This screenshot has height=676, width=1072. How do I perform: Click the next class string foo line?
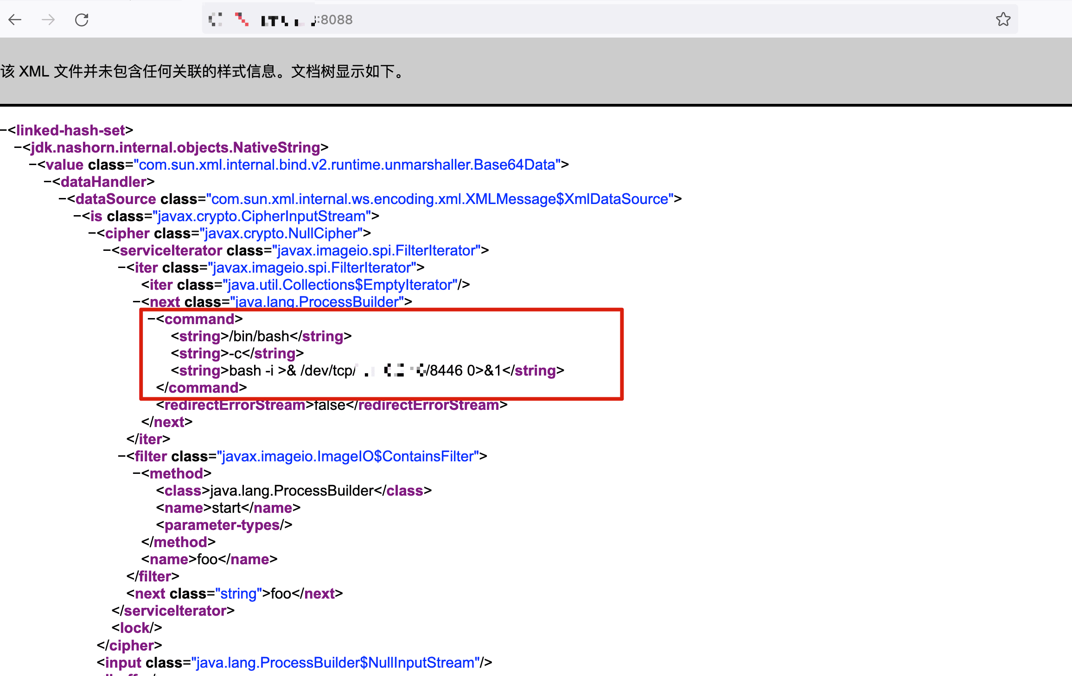[x=235, y=593]
